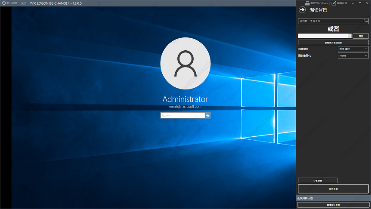This screenshot has height=209, width=371.
Task: Close the W10 Logon BG Changer window
Action: point(367,3)
